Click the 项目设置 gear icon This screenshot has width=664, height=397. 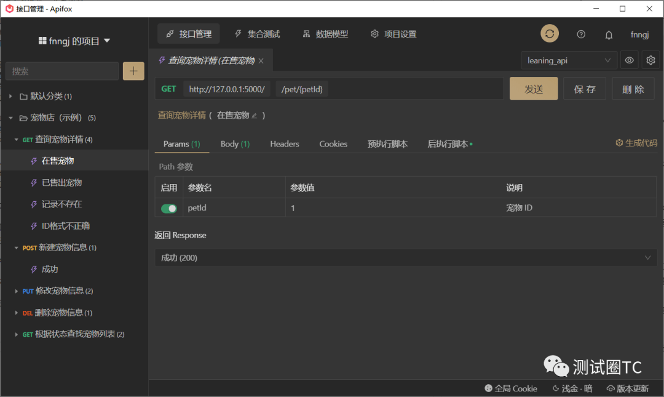coord(393,34)
